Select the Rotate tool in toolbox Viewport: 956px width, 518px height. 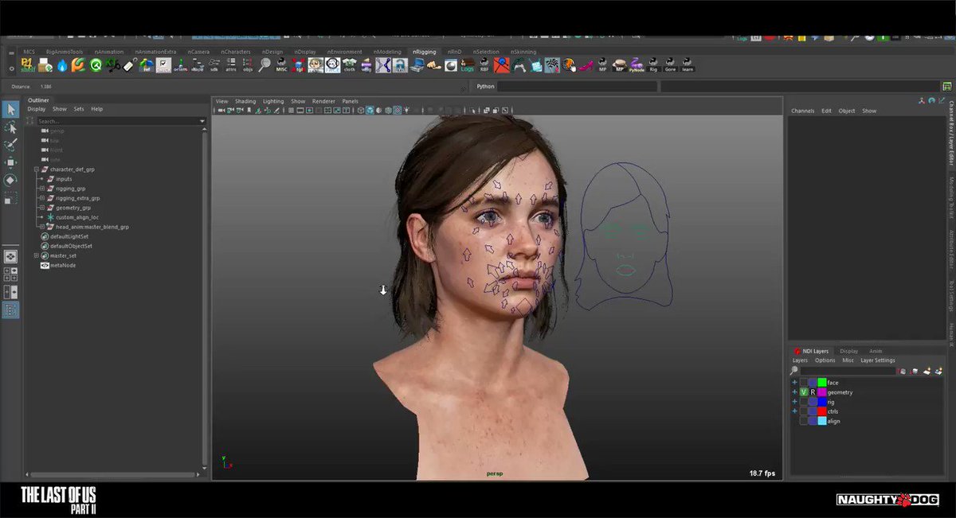point(10,180)
